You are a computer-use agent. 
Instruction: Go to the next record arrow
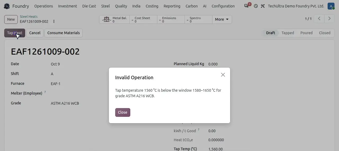click(329, 19)
